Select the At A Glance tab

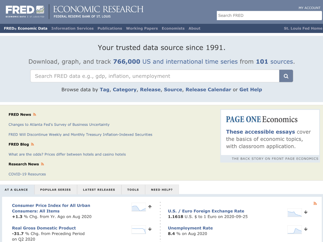(x=16, y=190)
